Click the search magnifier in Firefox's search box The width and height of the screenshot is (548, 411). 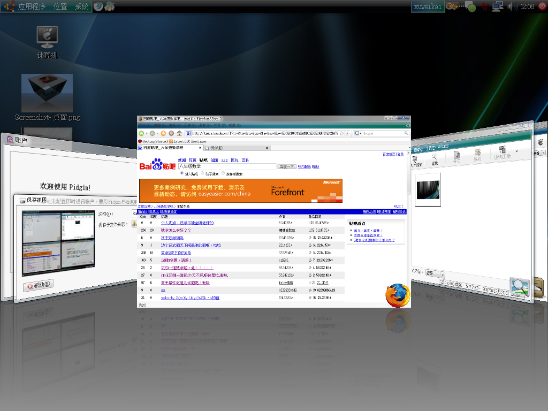406,133
